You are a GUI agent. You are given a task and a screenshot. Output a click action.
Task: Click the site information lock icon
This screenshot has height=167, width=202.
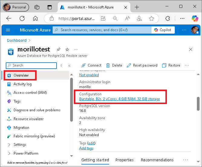[x=52, y=18]
